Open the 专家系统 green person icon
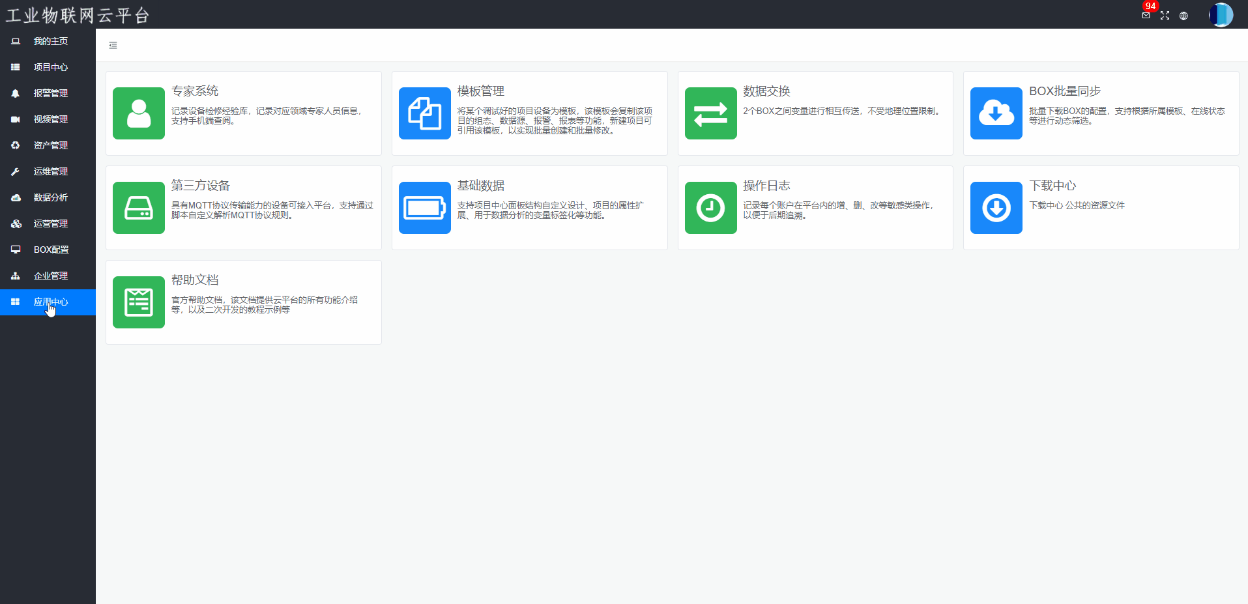This screenshot has width=1248, height=604. [138, 113]
